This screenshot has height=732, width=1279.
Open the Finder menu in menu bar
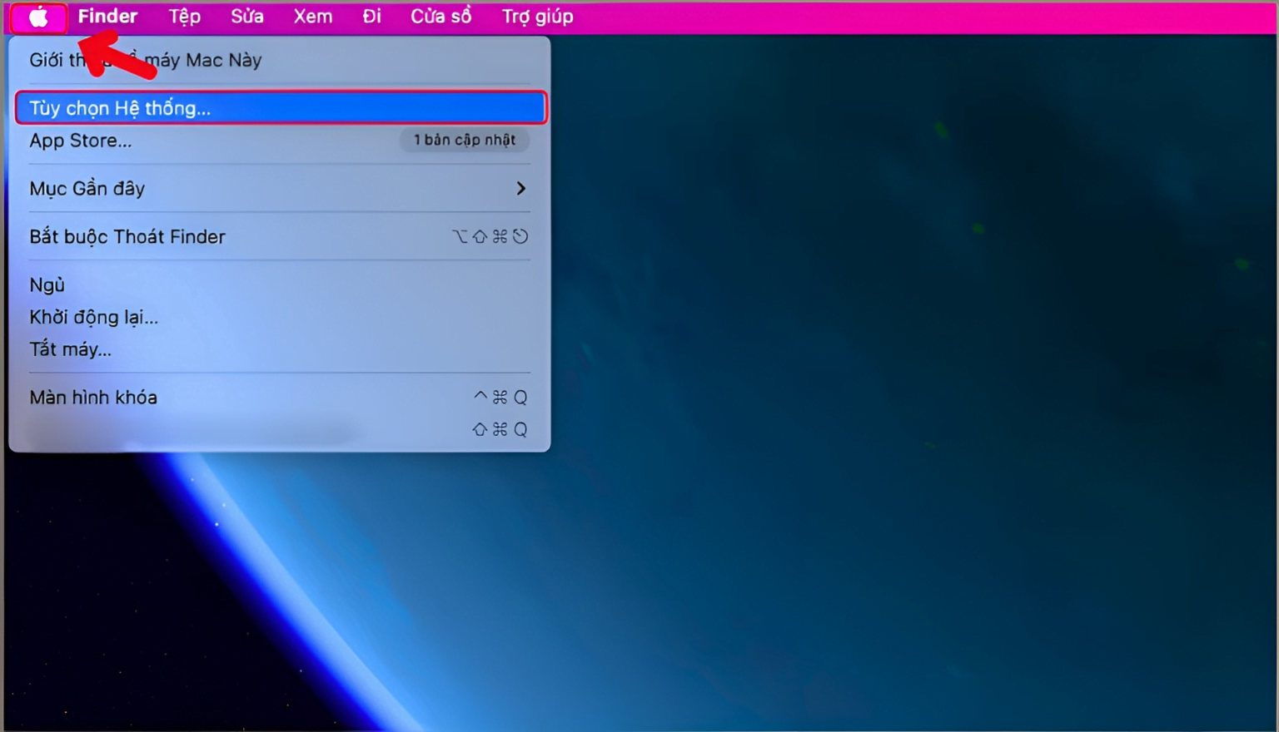coord(107,17)
